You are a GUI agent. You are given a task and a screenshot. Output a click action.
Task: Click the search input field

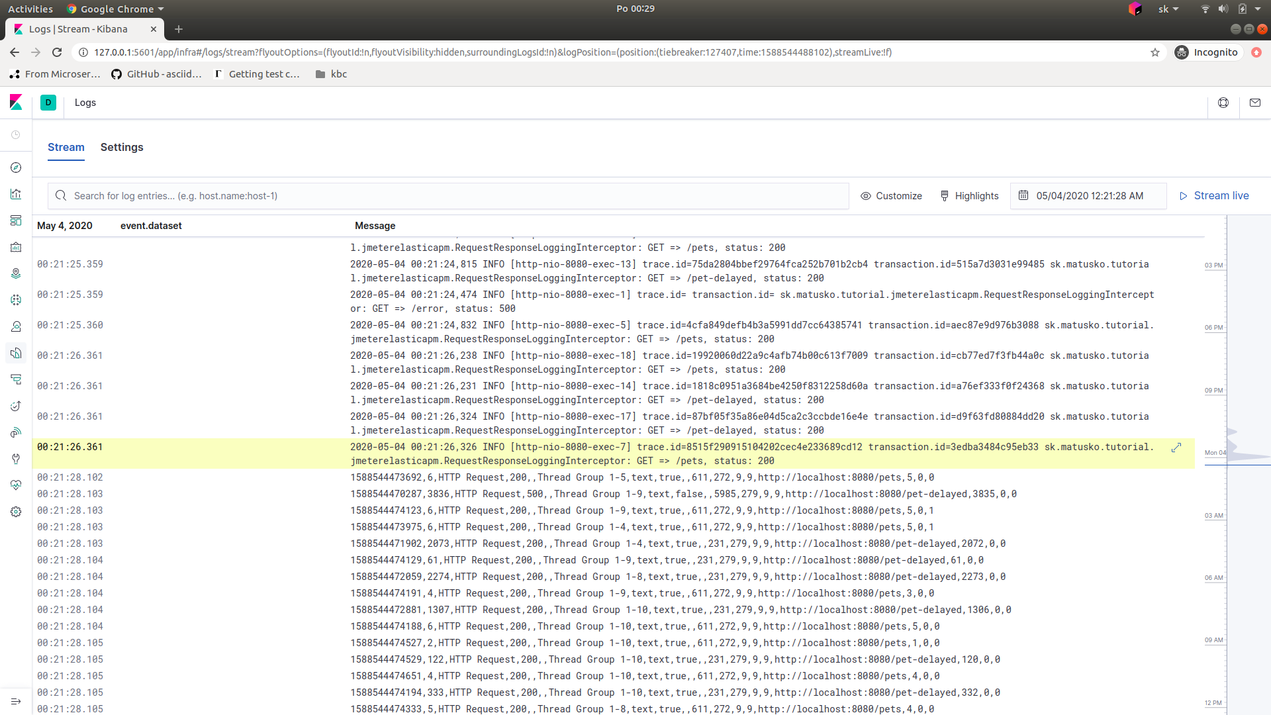click(449, 195)
